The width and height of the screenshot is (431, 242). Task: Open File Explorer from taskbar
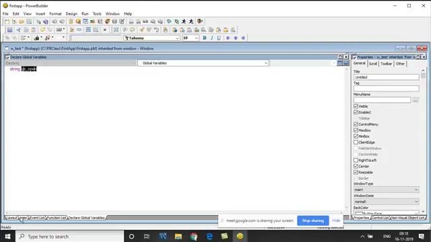pos(178,236)
